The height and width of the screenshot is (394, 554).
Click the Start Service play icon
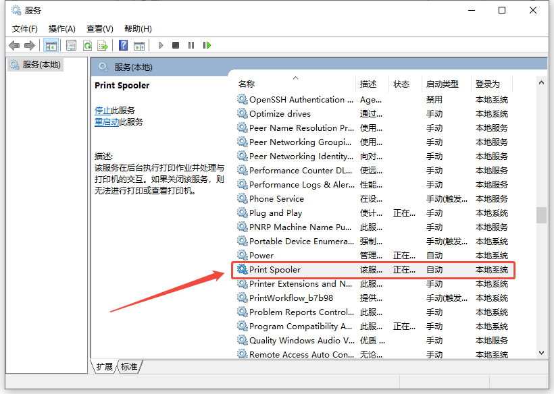point(161,45)
